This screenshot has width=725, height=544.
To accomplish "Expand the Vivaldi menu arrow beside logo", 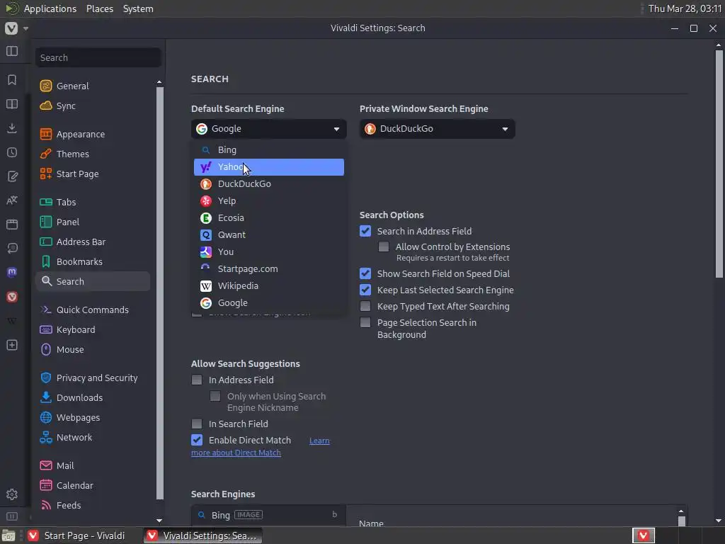I will tap(26, 28).
